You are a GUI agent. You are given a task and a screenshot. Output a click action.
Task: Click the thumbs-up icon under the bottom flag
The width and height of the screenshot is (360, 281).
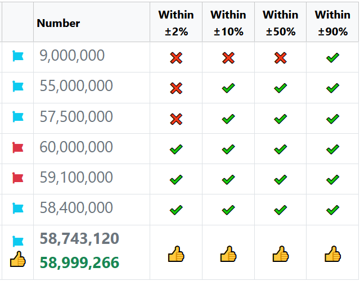pos(18,260)
